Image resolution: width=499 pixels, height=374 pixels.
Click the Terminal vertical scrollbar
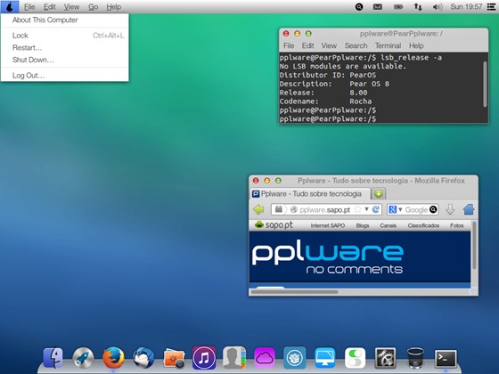[485, 85]
